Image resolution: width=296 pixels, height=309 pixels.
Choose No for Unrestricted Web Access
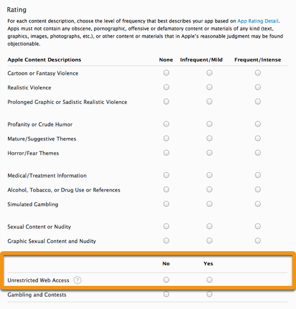tap(166, 280)
